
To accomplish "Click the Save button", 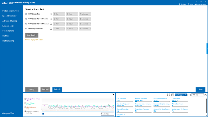I will (200, 89).
